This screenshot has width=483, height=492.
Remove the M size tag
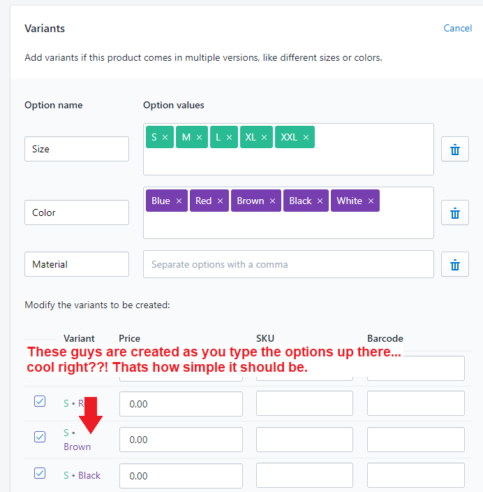tap(199, 137)
